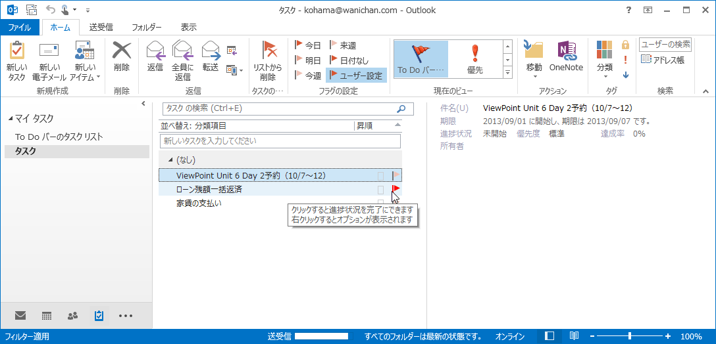Flag task for 今日
Image resolution: width=716 pixels, height=344 pixels.
(307, 45)
